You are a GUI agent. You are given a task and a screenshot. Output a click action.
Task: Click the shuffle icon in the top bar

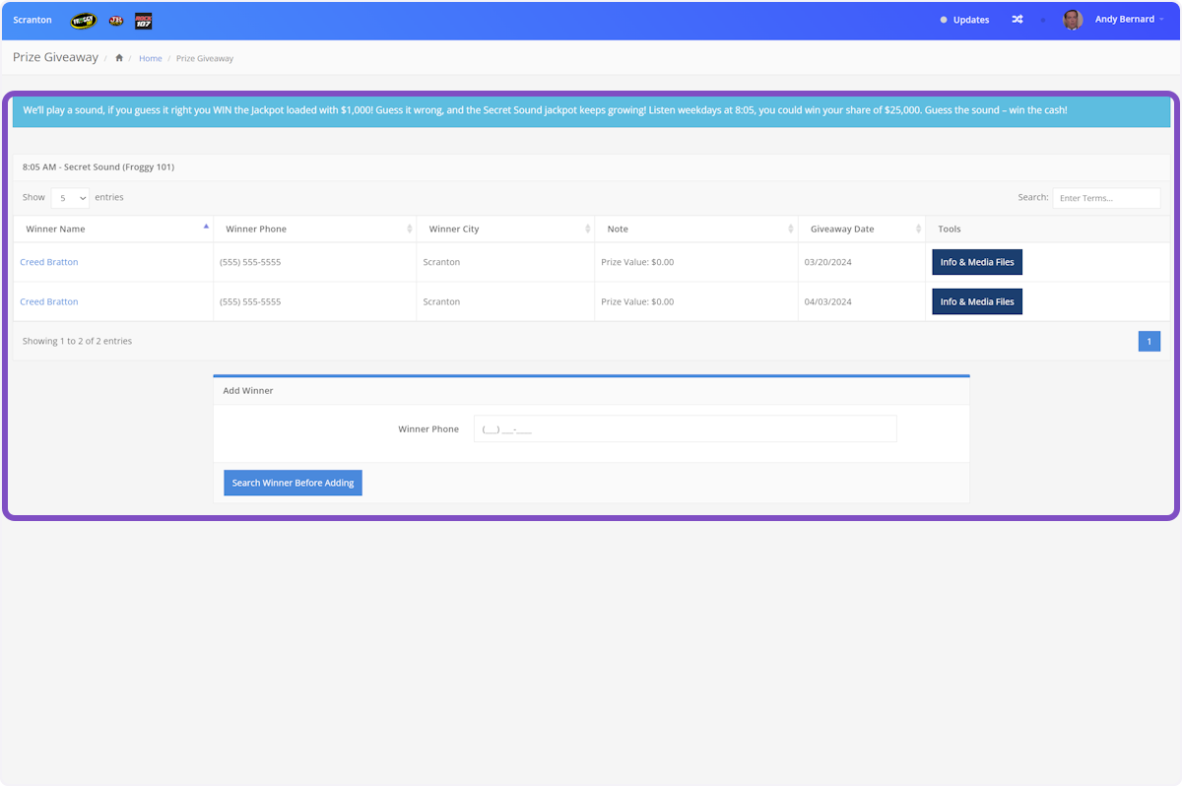[x=1017, y=19]
